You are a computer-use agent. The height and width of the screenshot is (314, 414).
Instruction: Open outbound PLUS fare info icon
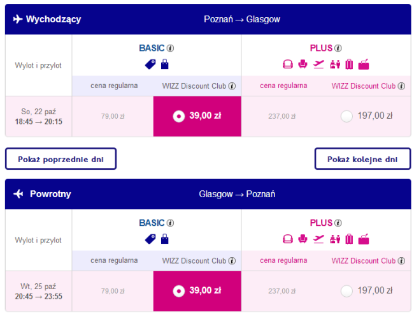[338, 48]
